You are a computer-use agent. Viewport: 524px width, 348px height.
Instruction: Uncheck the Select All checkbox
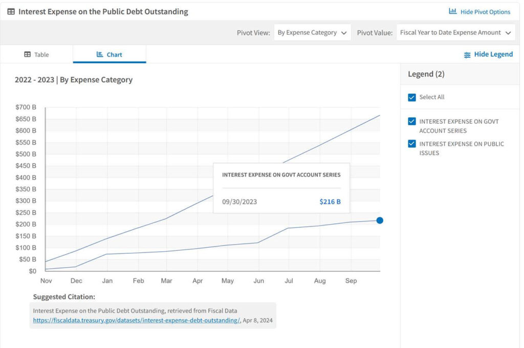(412, 97)
